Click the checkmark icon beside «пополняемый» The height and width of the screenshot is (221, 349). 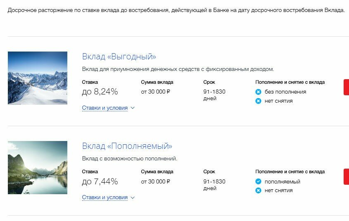[259, 181]
